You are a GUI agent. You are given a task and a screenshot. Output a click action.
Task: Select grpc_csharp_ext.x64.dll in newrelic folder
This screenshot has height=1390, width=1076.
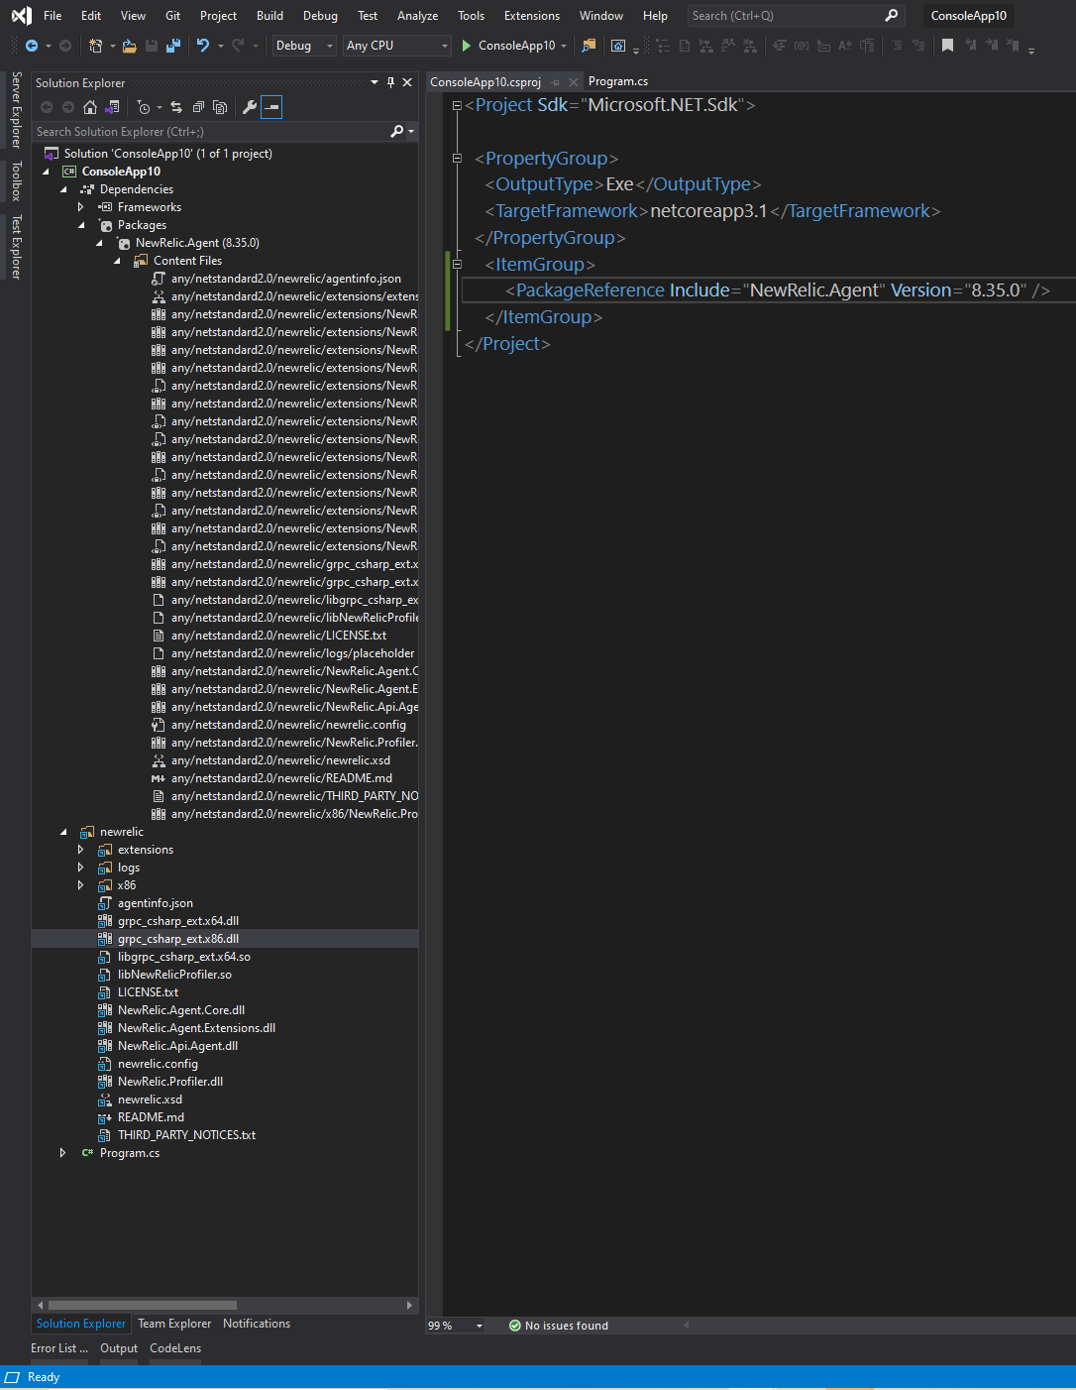pos(178,921)
